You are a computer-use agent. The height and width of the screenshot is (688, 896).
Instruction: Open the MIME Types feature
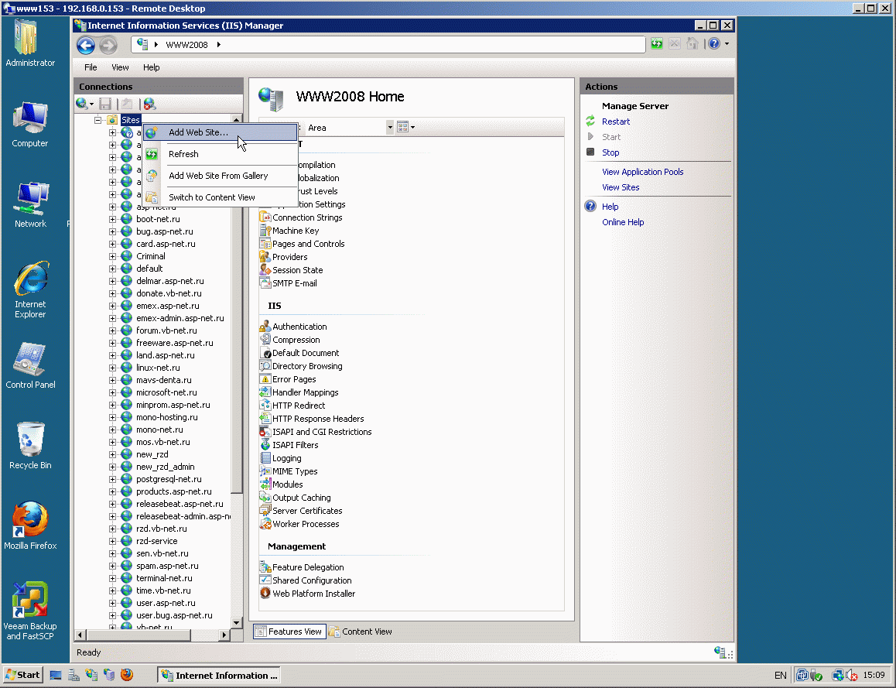coord(289,471)
